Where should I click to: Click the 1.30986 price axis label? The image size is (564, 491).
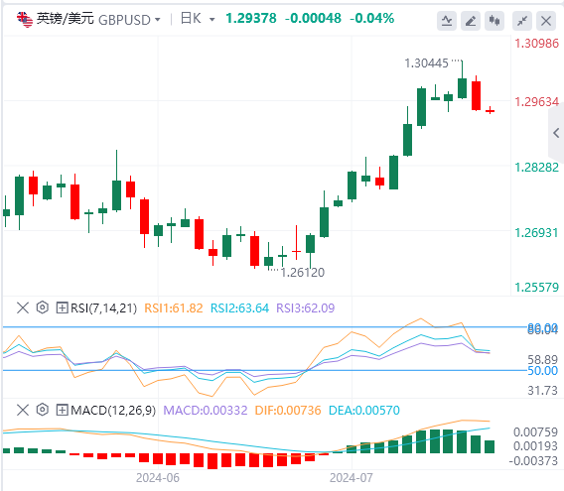[536, 44]
